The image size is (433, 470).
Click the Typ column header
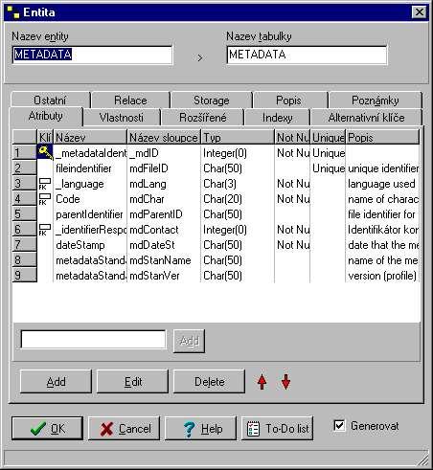pyautogui.click(x=238, y=137)
